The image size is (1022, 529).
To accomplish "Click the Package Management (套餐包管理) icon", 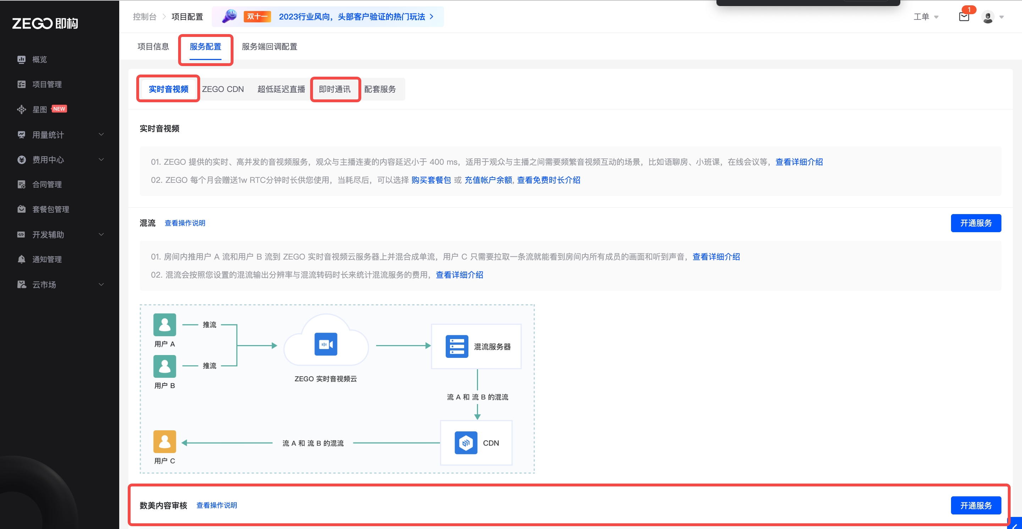I will (21, 209).
